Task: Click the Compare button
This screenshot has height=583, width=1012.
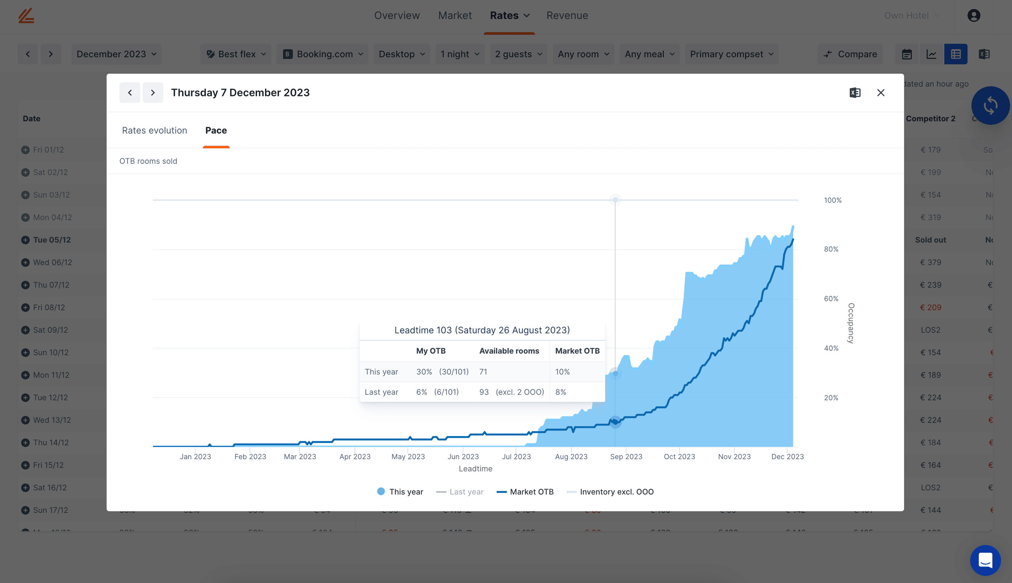Action: click(850, 54)
